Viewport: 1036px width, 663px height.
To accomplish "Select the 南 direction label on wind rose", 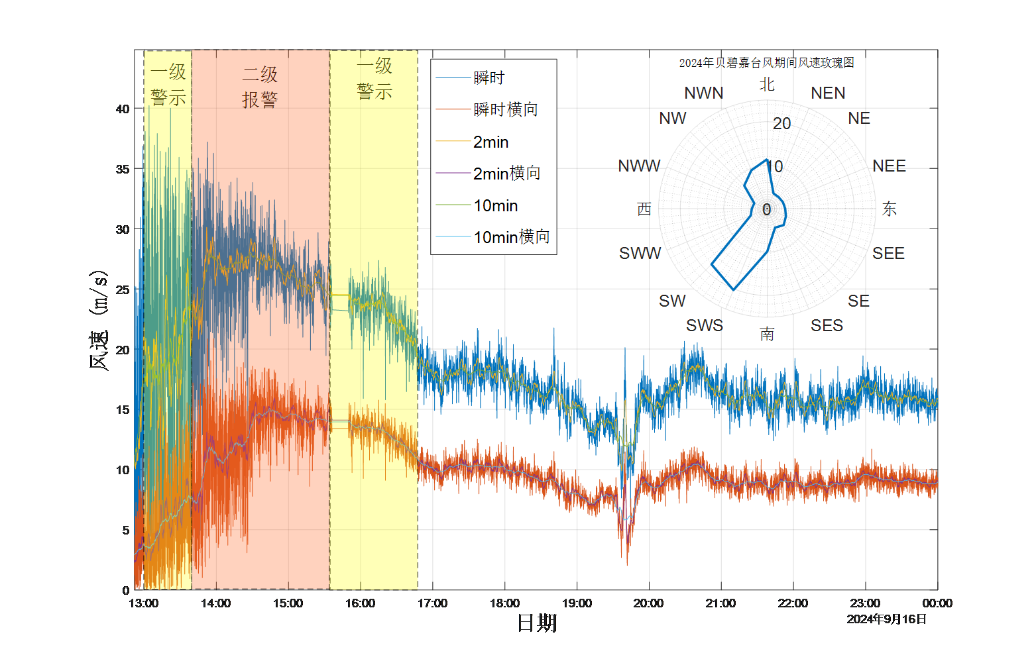I will 767,334.
